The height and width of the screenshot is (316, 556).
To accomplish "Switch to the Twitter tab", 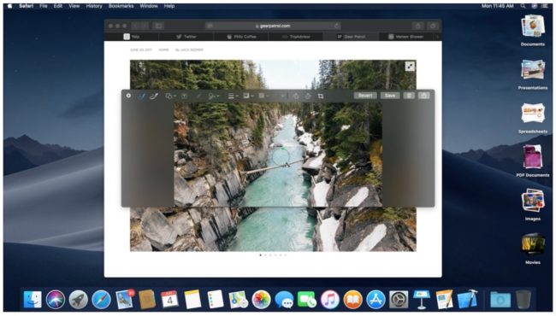I will pyautogui.click(x=186, y=37).
